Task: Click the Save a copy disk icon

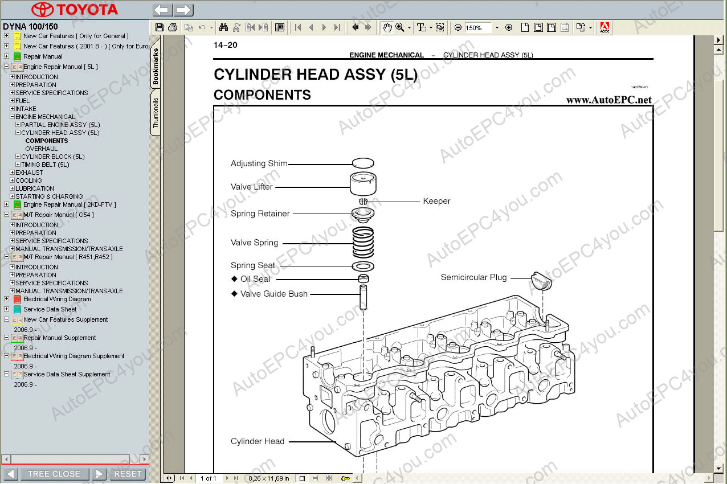Action: 160,27
